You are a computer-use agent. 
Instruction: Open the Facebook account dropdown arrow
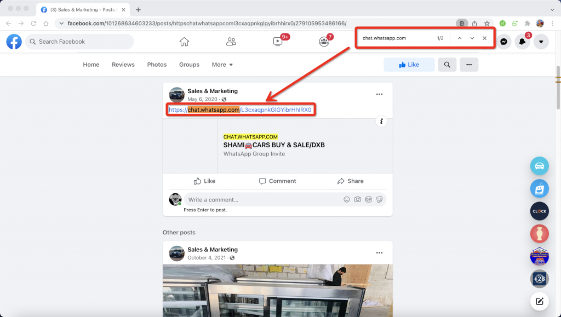541,42
